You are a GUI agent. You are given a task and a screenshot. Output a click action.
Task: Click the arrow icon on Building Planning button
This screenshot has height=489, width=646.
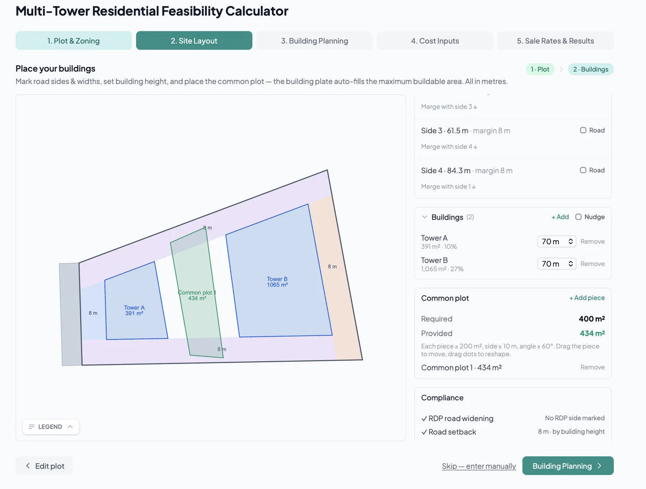(x=599, y=466)
